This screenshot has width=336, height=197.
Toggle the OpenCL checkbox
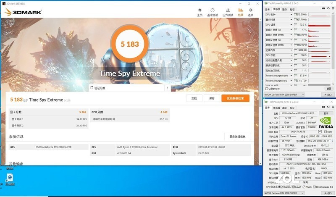tap(281, 187)
